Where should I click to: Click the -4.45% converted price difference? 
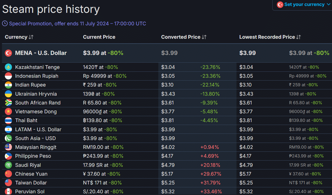(x=209, y=121)
